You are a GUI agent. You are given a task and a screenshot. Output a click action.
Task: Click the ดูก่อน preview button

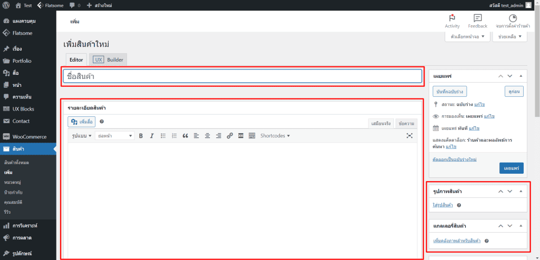point(514,92)
